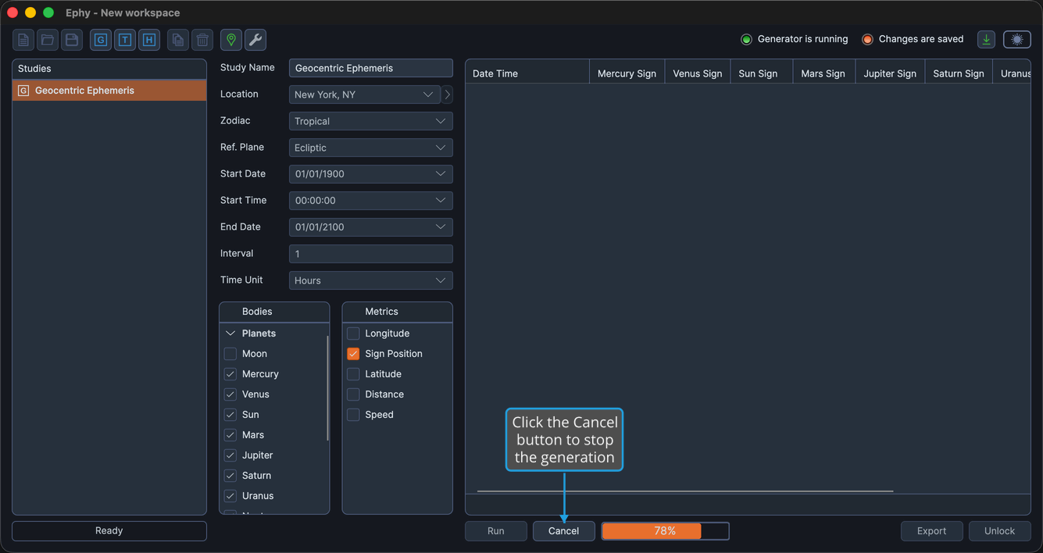Click the Run button
Screen dimensions: 1043x553
496,531
